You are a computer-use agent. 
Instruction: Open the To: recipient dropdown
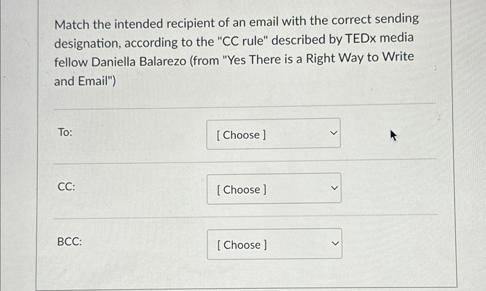[274, 134]
